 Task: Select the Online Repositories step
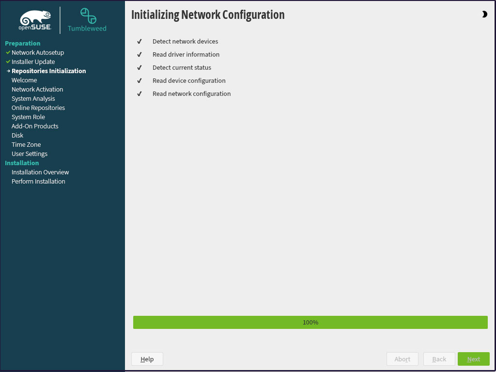click(x=38, y=108)
